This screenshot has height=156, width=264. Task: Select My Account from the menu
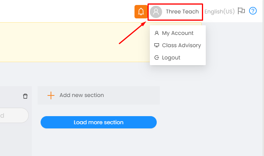point(178,33)
